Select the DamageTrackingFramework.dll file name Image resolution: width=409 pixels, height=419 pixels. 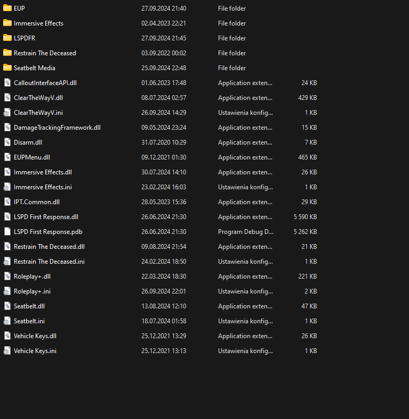click(x=57, y=128)
